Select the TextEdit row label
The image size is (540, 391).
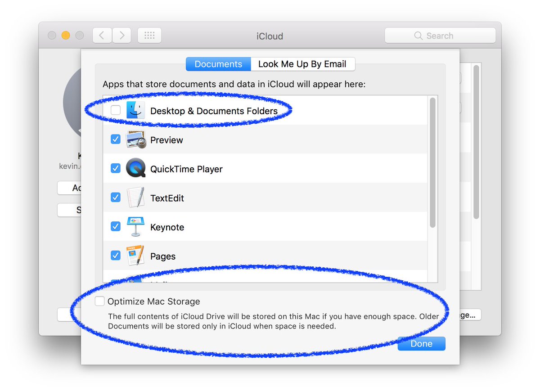[167, 198]
